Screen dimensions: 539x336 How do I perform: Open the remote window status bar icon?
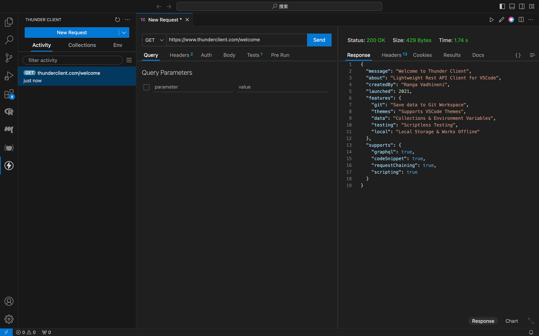pyautogui.click(x=6, y=332)
